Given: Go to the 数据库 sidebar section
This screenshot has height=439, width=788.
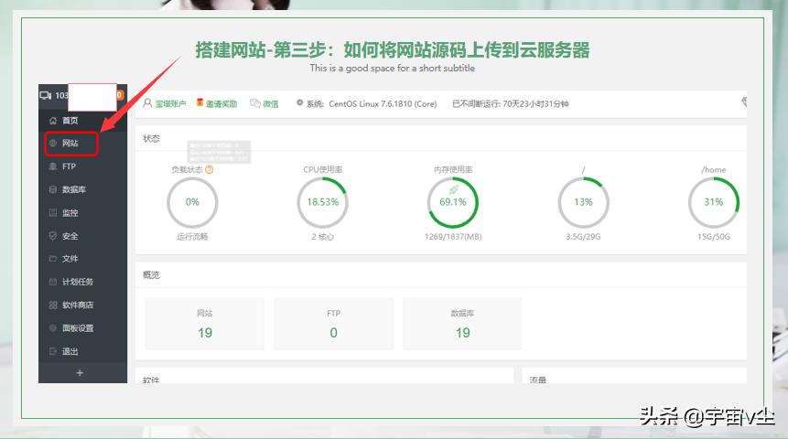Looking at the screenshot, I should pos(82,189).
